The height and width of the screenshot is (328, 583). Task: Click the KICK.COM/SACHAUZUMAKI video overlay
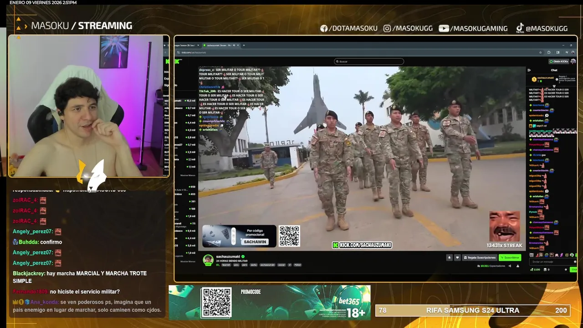click(x=362, y=245)
